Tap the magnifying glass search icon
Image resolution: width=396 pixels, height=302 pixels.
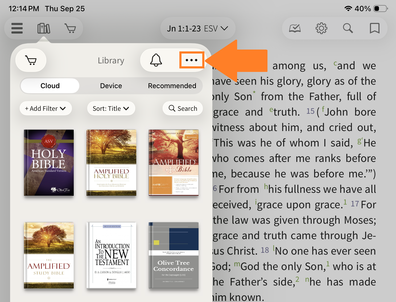pos(348,28)
